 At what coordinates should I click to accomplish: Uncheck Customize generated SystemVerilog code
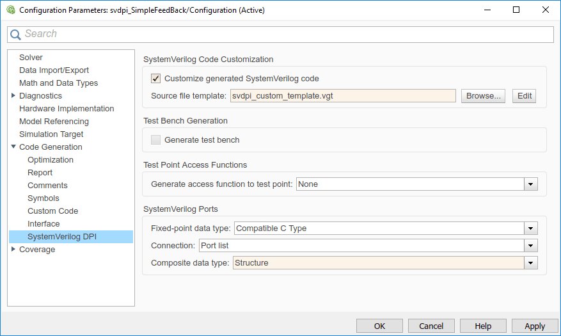[155, 79]
